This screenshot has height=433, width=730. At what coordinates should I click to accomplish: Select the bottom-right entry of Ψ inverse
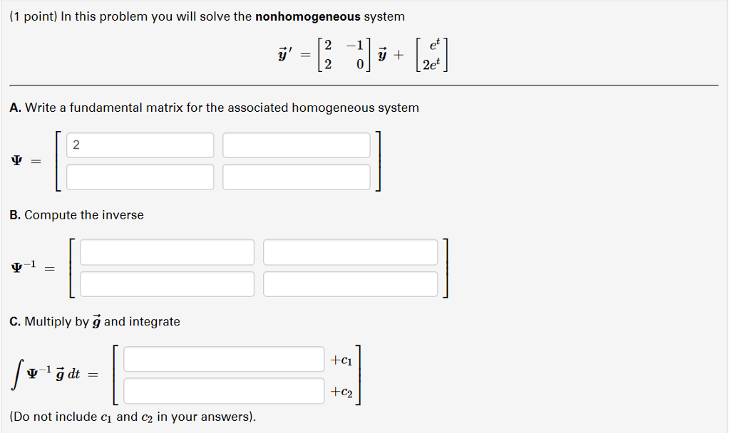(x=351, y=283)
